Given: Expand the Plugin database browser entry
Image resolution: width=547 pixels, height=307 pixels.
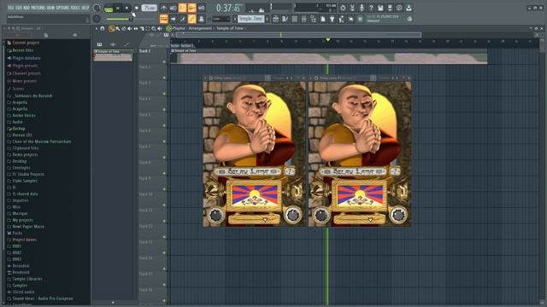Looking at the screenshot, I should click(26, 58).
